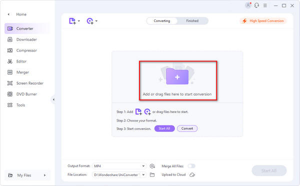
Task: Open the File Location path dropdown
Action: pos(119,174)
